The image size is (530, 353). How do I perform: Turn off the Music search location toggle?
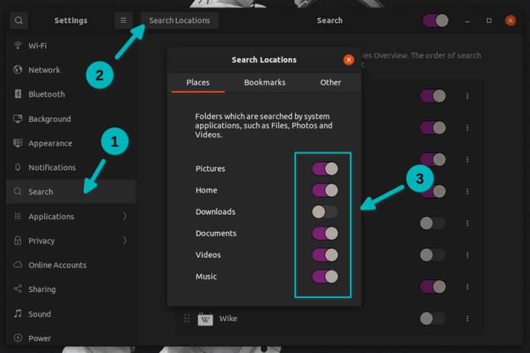325,276
